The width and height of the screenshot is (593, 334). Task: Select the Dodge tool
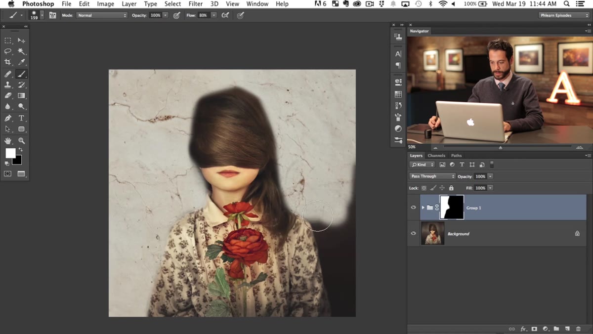coord(21,107)
